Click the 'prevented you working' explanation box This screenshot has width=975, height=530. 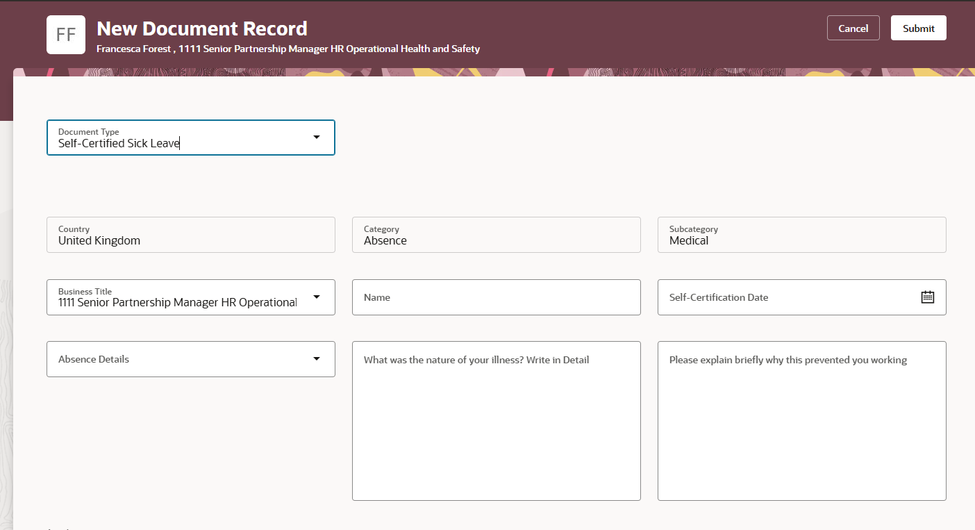[x=802, y=421]
